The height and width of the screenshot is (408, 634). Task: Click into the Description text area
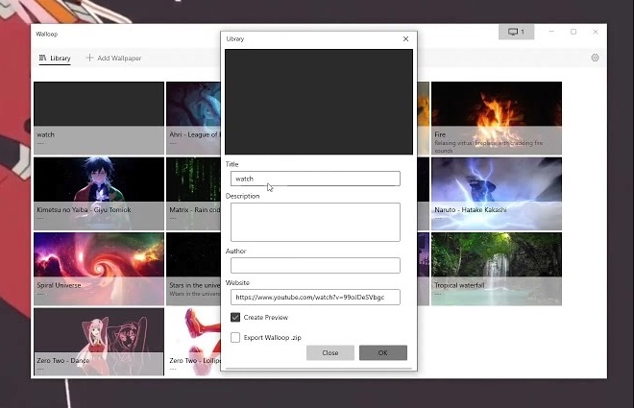(x=315, y=222)
